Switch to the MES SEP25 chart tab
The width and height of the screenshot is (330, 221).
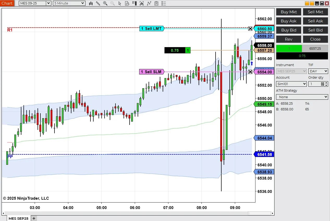pyautogui.click(x=19, y=218)
